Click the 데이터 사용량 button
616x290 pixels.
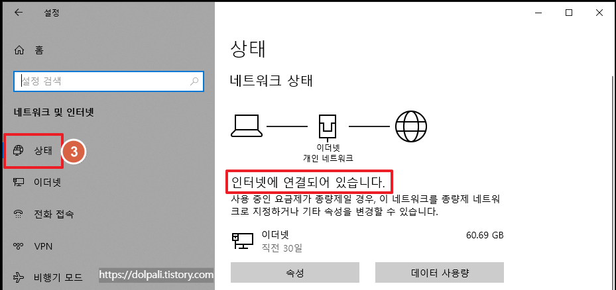click(440, 273)
